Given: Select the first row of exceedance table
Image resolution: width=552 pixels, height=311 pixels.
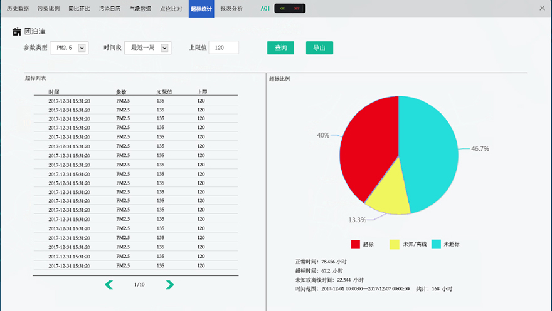Looking at the screenshot, I should 135,101.
